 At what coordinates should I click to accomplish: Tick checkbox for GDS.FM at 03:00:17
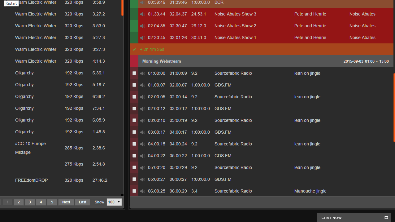(x=134, y=132)
